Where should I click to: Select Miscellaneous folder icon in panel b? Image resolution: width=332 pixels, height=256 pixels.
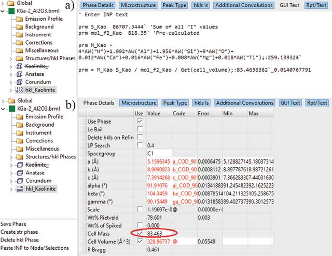click(20, 149)
